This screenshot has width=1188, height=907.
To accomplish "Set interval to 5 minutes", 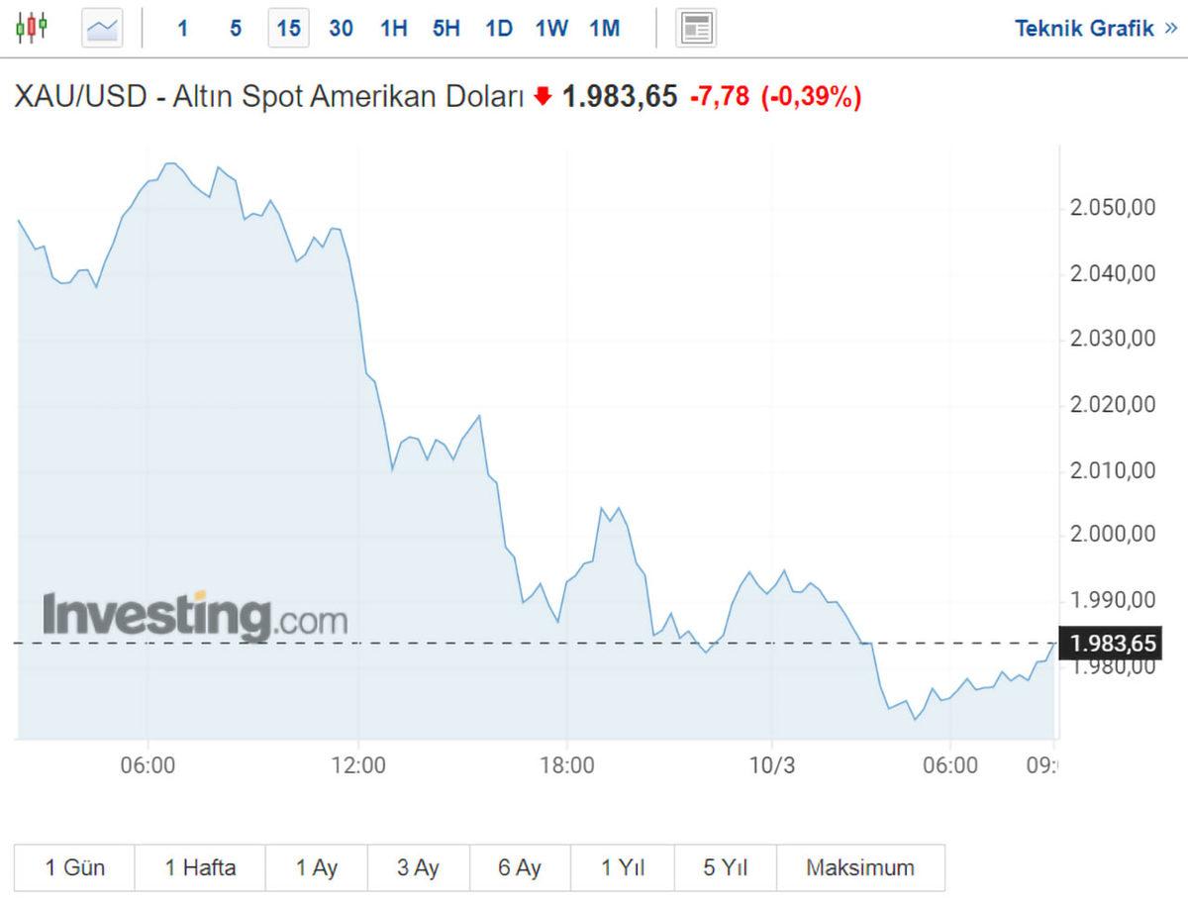I will (236, 28).
